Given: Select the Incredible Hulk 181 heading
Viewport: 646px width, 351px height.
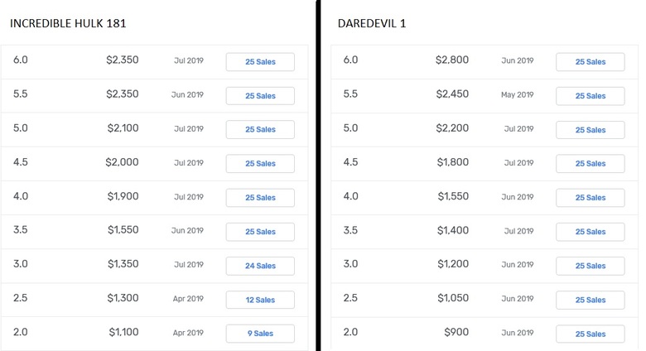Looking at the screenshot, I should [68, 23].
